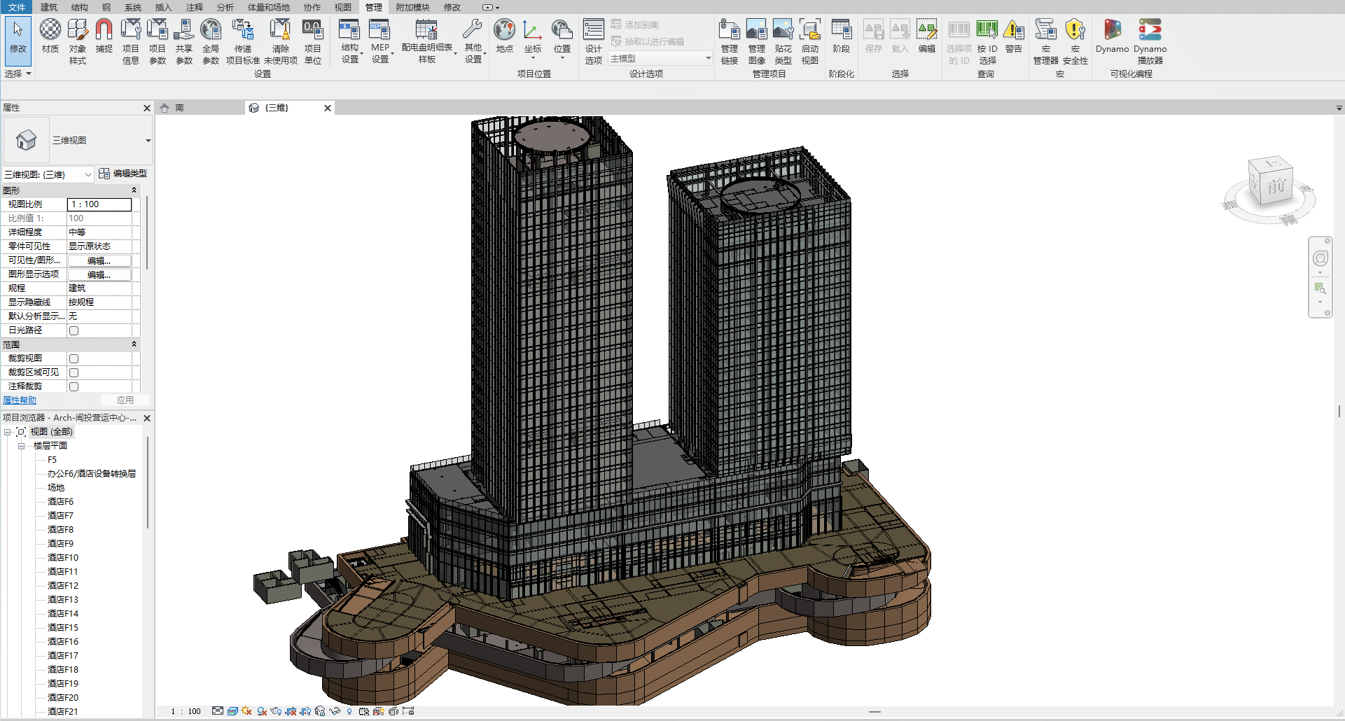Toggle 裁剪区域可见 checkbox

tap(74, 372)
